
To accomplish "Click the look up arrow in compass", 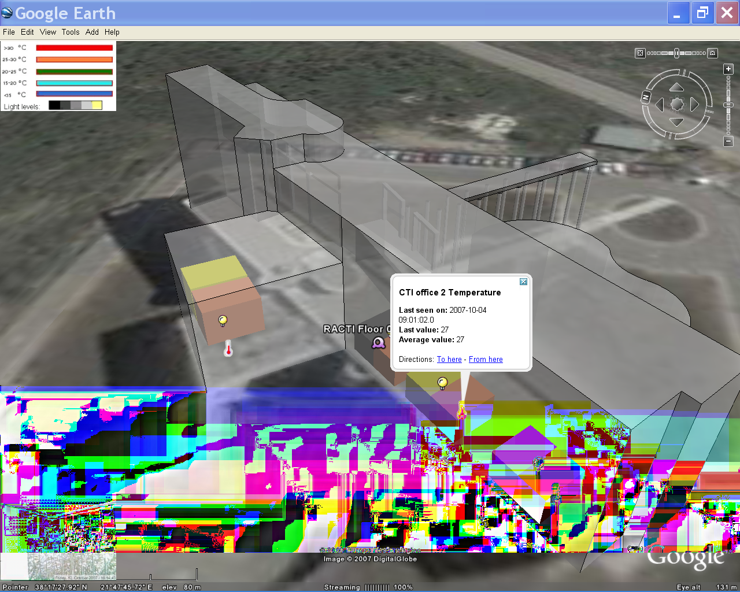I will coord(676,87).
